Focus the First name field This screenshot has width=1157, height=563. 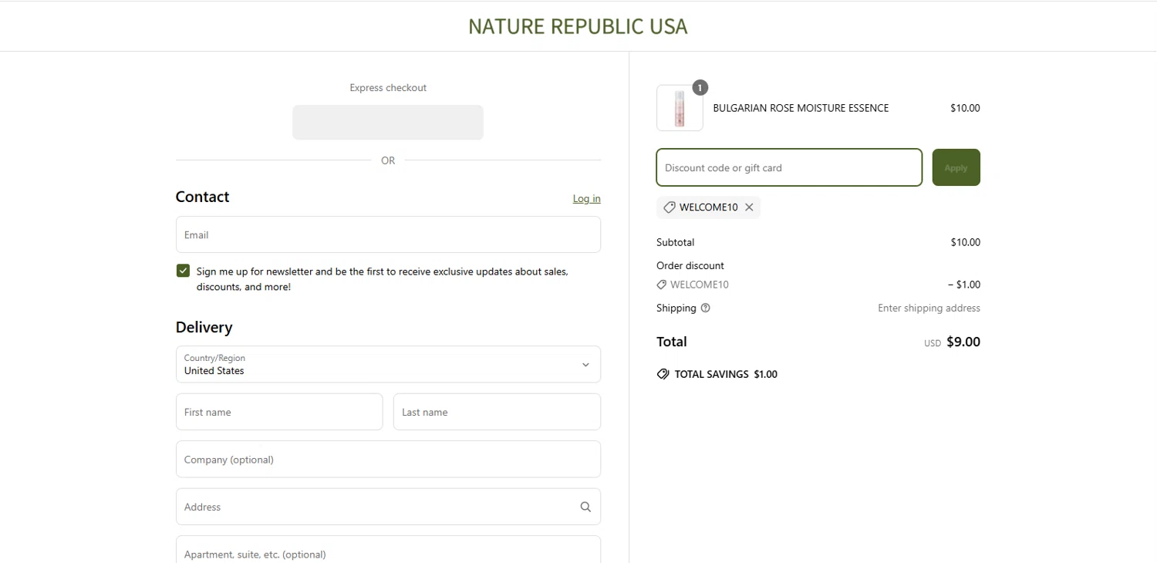coord(279,412)
